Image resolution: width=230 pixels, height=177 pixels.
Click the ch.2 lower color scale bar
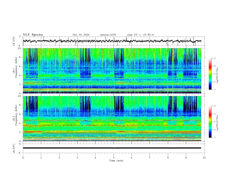210,122
